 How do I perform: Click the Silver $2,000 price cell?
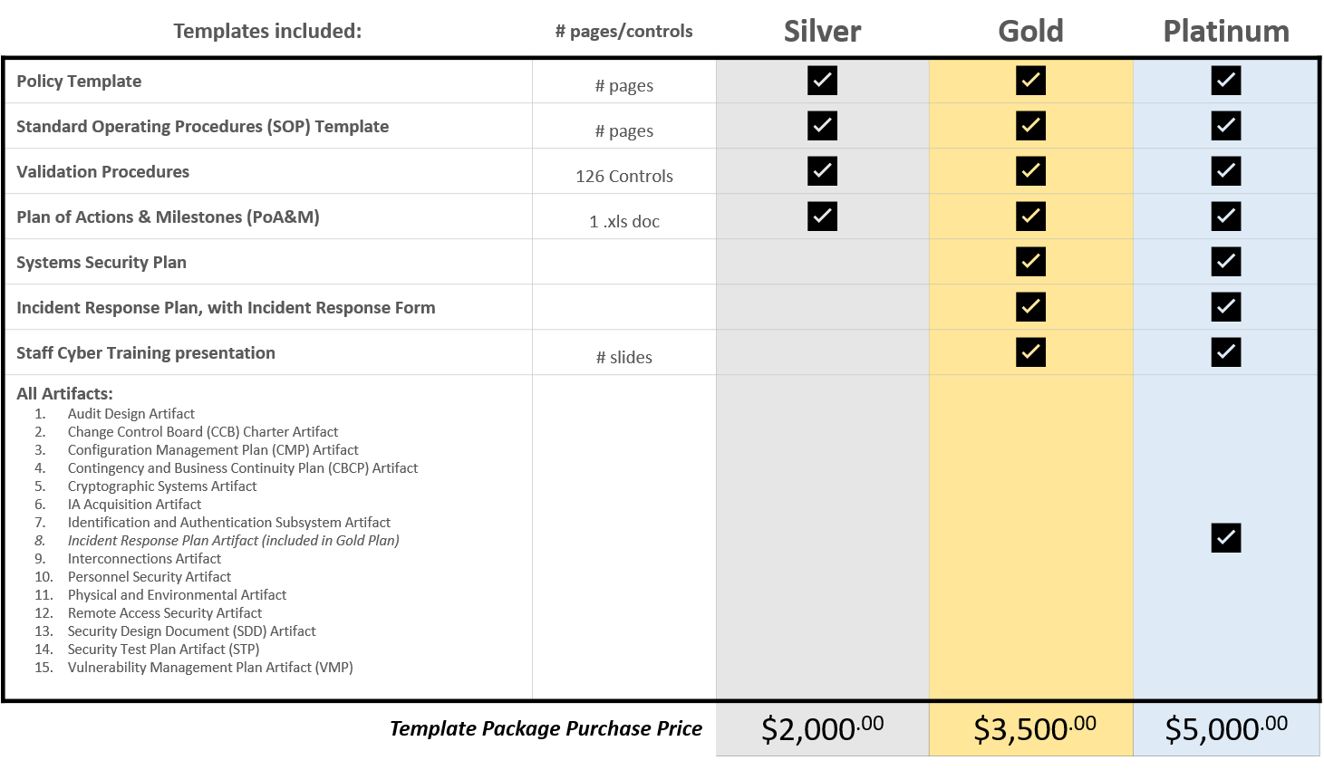(822, 728)
